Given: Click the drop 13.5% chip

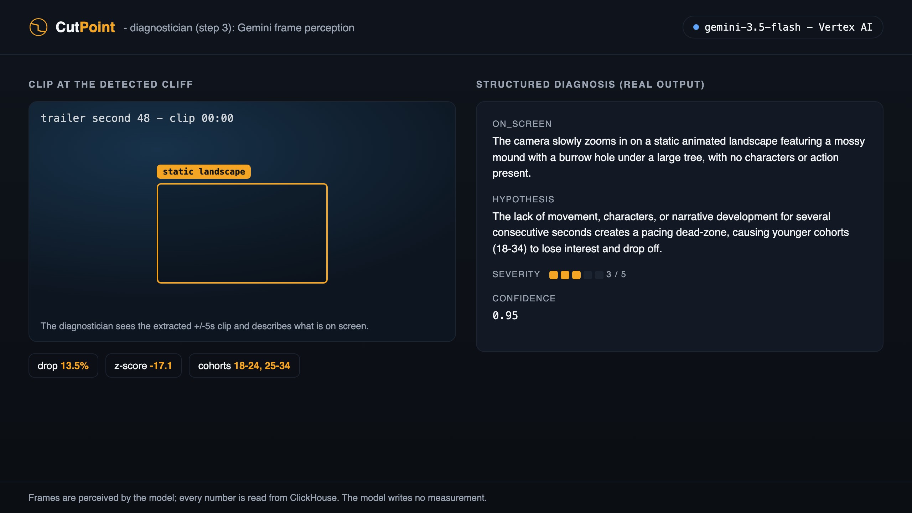Looking at the screenshot, I should tap(63, 366).
